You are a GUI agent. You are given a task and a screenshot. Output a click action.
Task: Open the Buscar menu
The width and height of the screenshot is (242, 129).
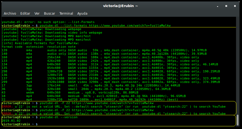(49, 13)
